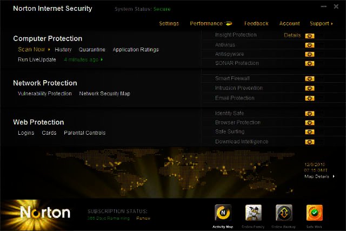Click the Identity Safe label
Screen dimensions: 346x231
229,113
